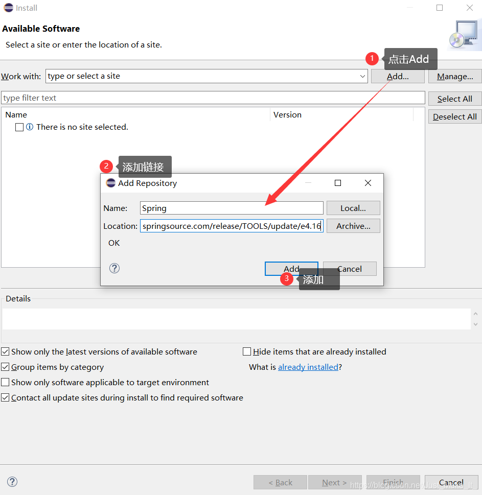The image size is (482, 495).
Task: Click the Location URL field
Action: click(x=232, y=226)
